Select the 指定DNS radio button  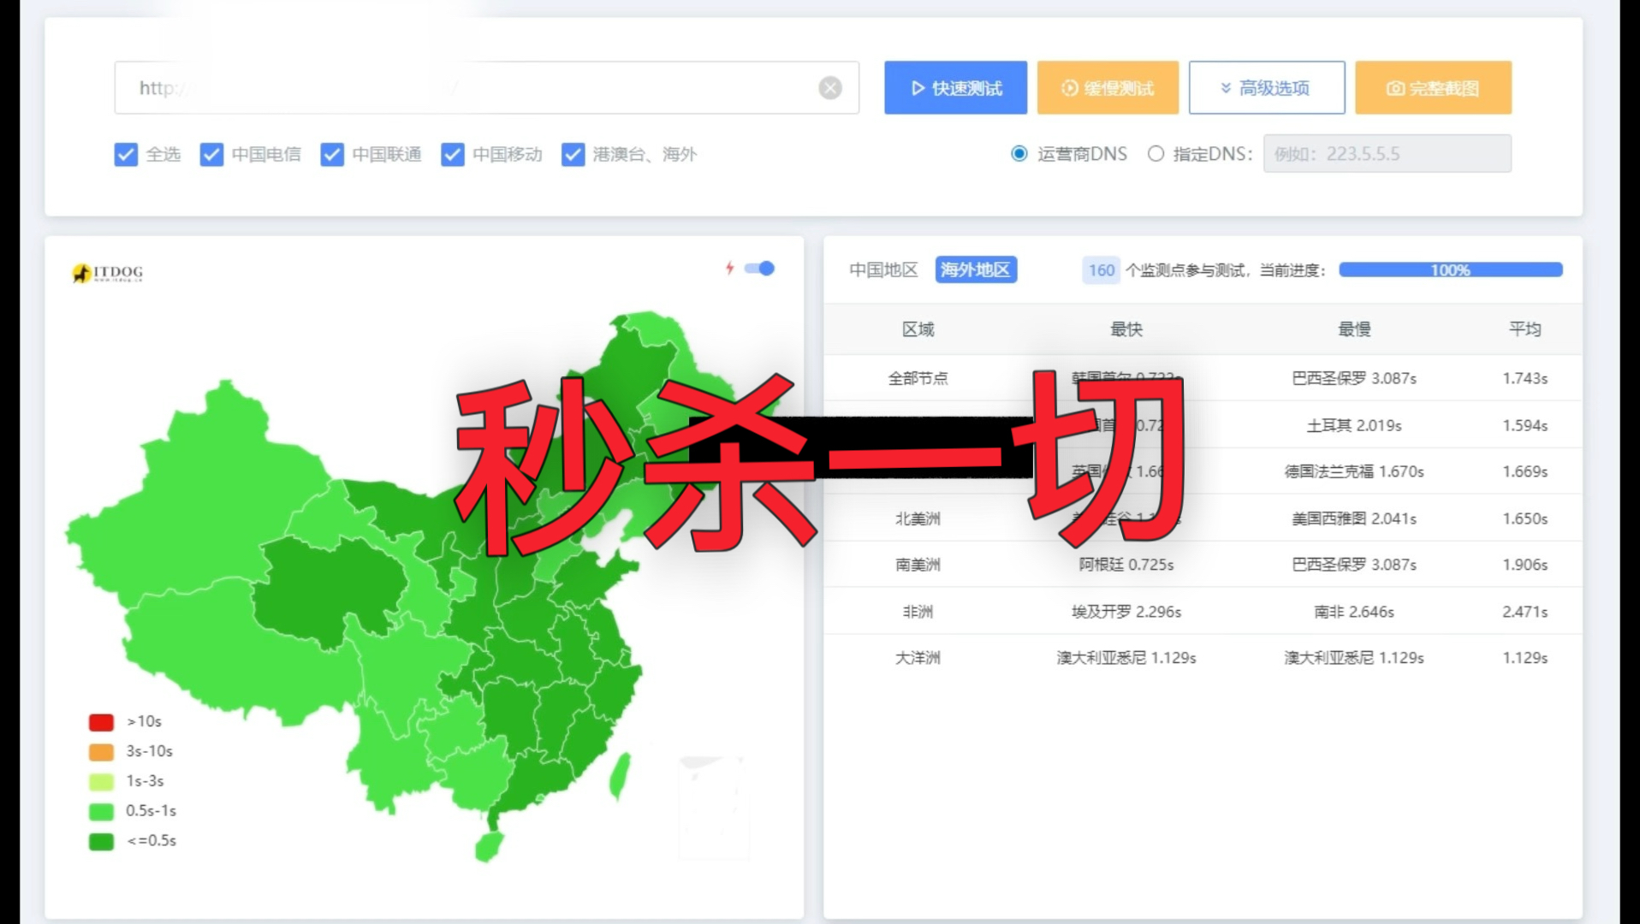[1156, 154]
